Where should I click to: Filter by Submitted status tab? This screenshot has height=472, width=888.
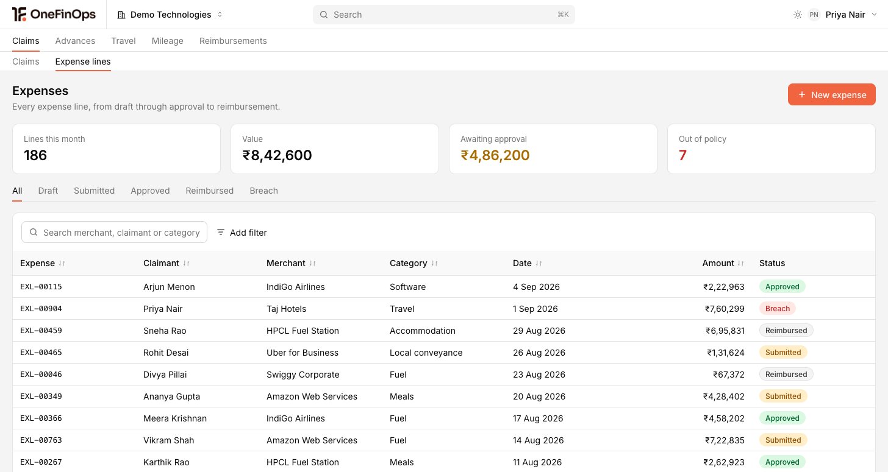[94, 191]
